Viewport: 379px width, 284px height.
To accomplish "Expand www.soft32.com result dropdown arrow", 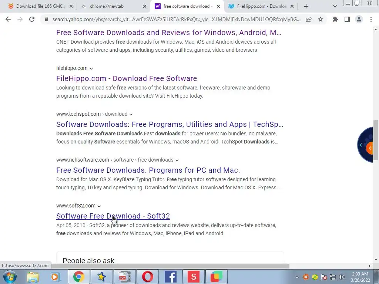I will (99, 206).
